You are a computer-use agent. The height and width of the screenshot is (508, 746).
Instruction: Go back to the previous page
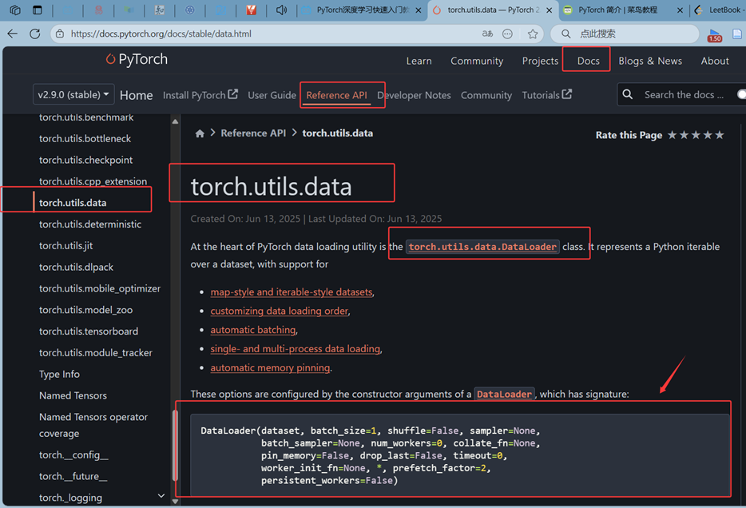[x=12, y=34]
